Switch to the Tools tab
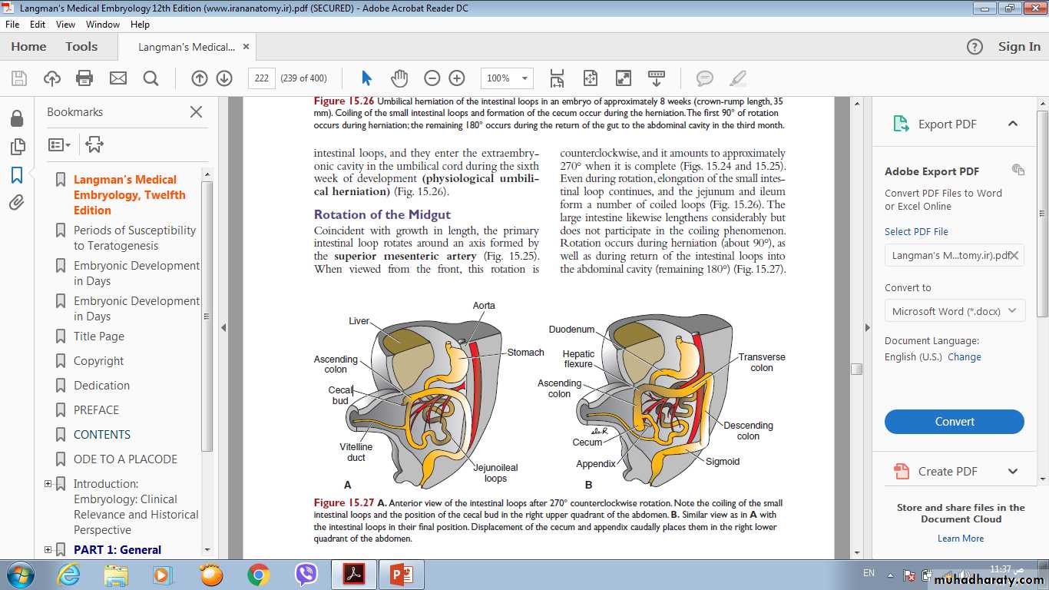The image size is (1049, 590). pos(81,47)
